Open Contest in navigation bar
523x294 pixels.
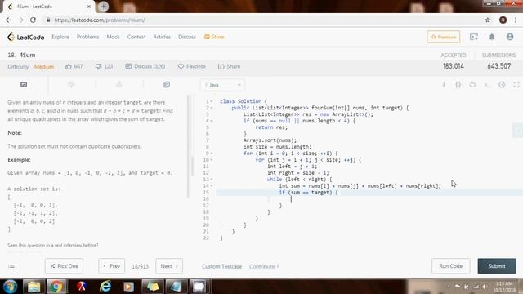(136, 37)
